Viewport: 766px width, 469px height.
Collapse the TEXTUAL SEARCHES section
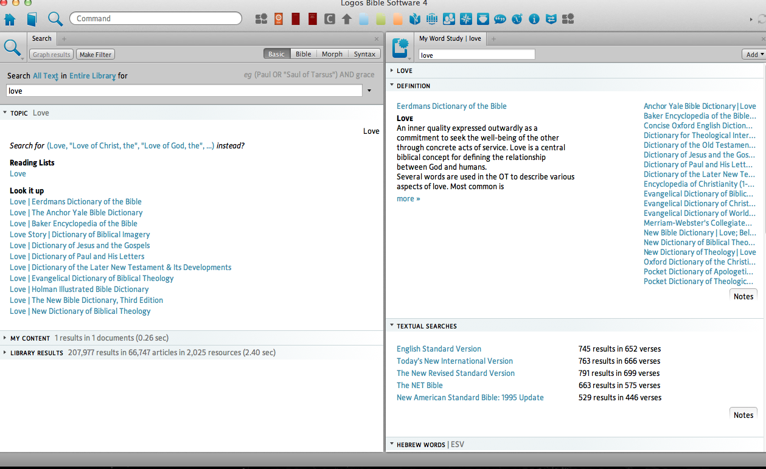click(392, 326)
